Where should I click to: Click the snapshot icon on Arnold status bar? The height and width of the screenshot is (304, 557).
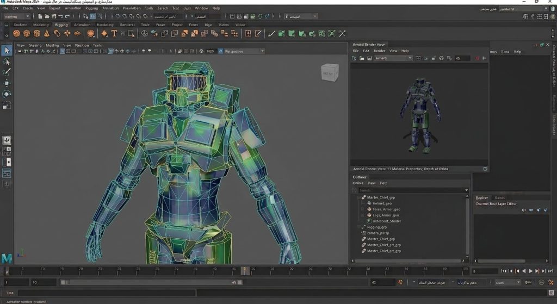coord(485,169)
